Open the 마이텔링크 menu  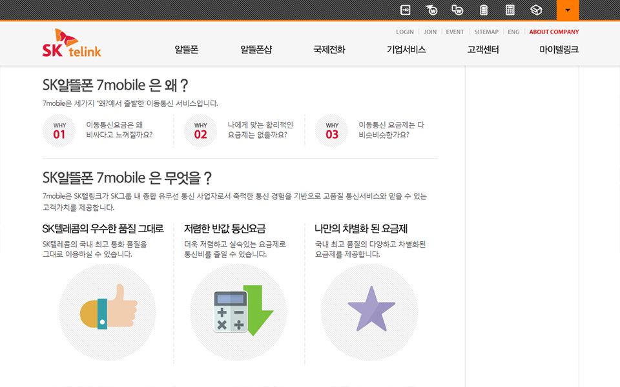tap(559, 50)
